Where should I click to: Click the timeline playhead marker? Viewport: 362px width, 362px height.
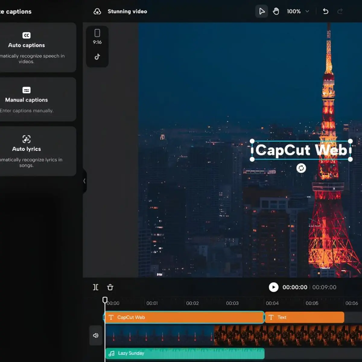105,300
